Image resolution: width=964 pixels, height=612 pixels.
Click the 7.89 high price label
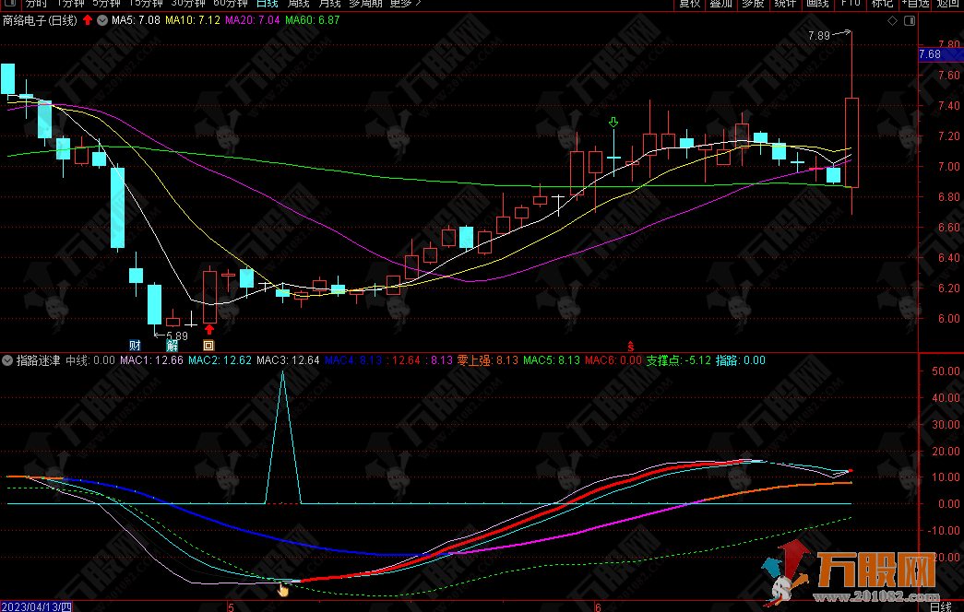819,36
